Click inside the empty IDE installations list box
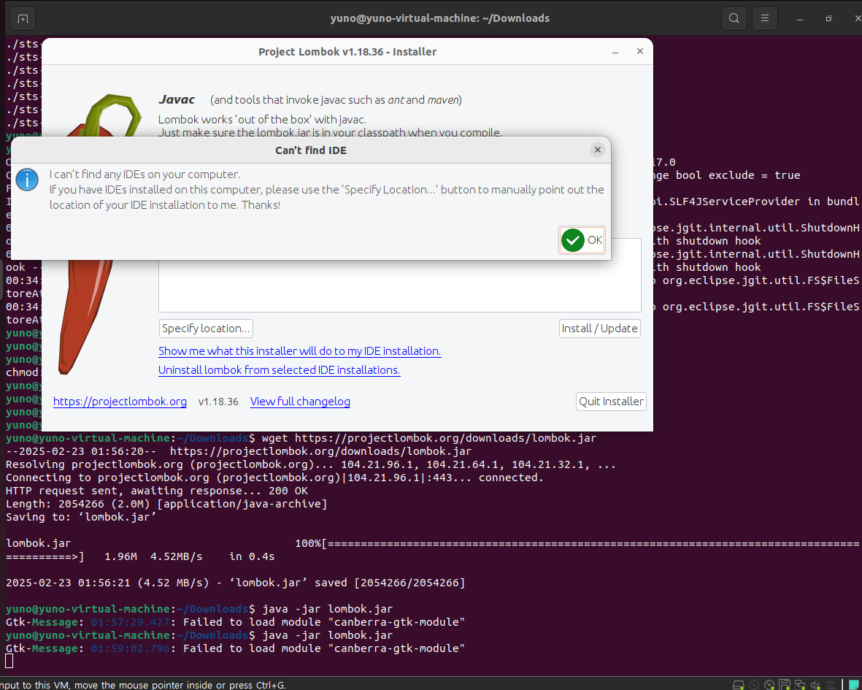This screenshot has width=862, height=690. [x=400, y=286]
